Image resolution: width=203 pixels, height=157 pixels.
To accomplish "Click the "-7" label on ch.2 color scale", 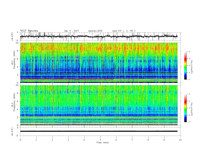I will (x=189, y=122).
